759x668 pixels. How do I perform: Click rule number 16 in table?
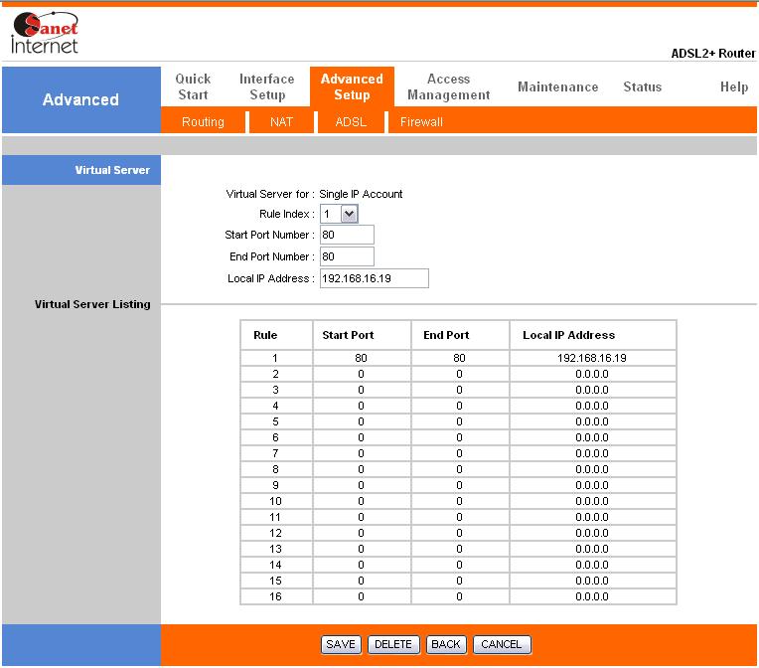click(x=275, y=596)
